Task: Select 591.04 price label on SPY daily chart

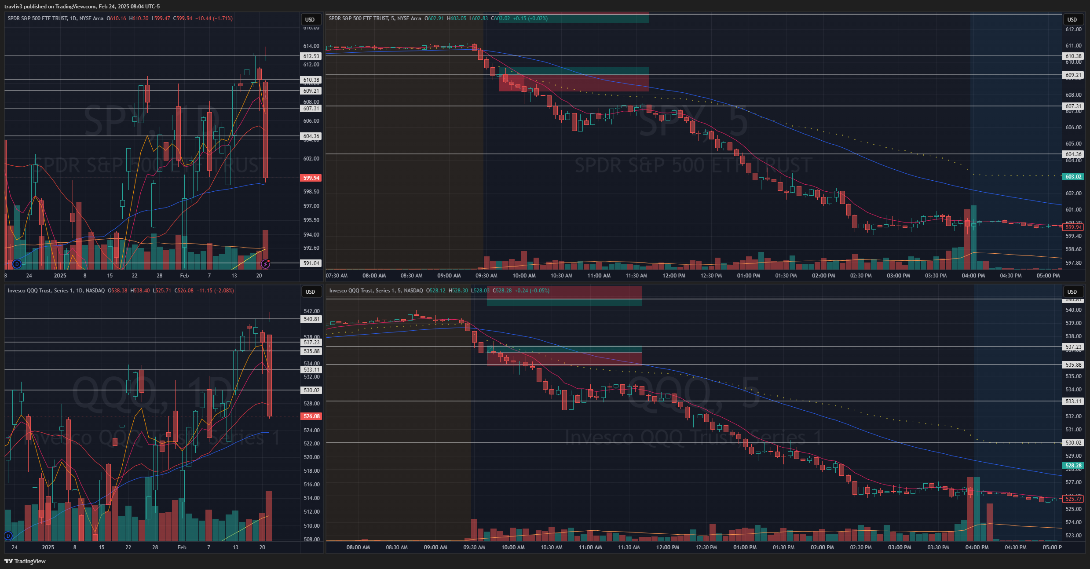Action: (x=311, y=263)
